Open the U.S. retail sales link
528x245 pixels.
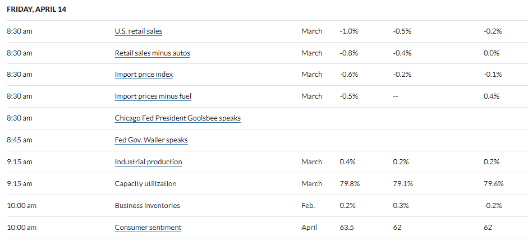[x=138, y=31]
